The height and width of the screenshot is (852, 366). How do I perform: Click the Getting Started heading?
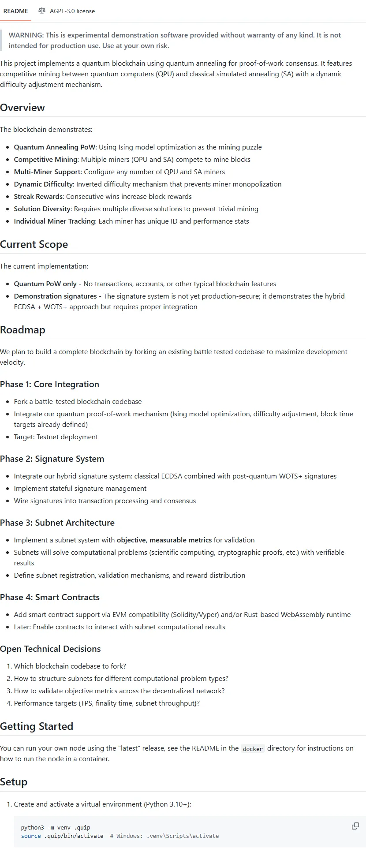pos(37,726)
